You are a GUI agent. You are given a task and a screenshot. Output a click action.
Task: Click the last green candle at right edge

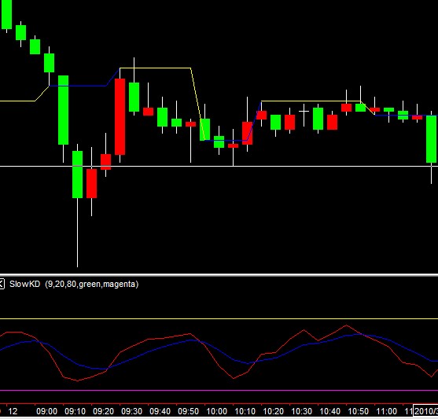(431, 139)
